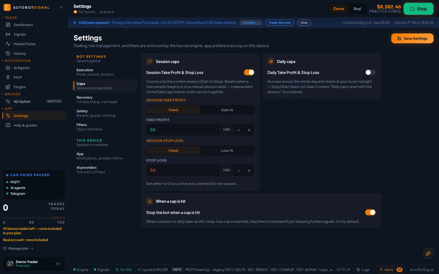The height and width of the screenshot is (274, 439).
Task: Collapse the sidebar with the double chevron
Action: [61, 7]
